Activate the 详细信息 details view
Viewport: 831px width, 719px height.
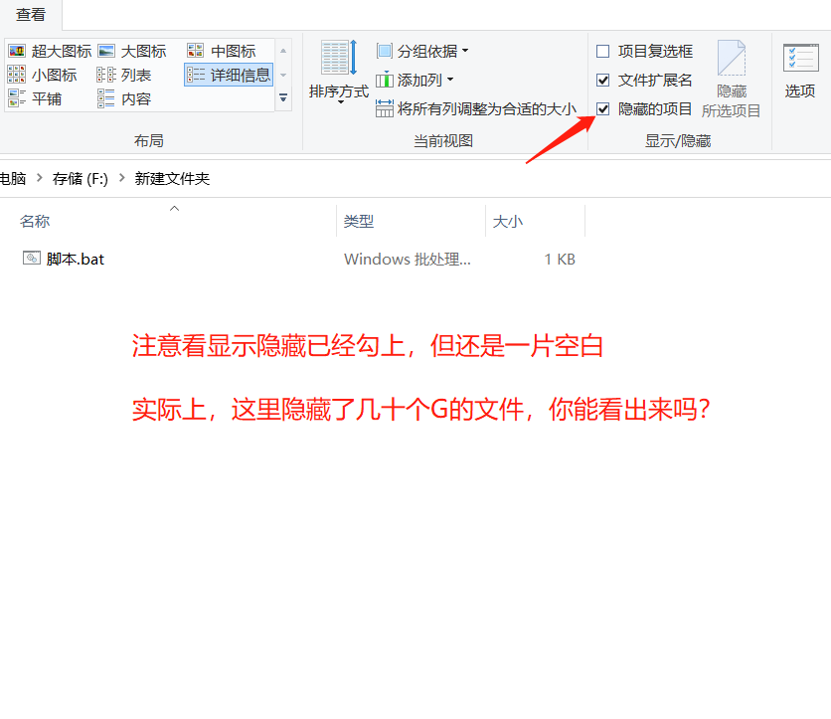(x=228, y=74)
